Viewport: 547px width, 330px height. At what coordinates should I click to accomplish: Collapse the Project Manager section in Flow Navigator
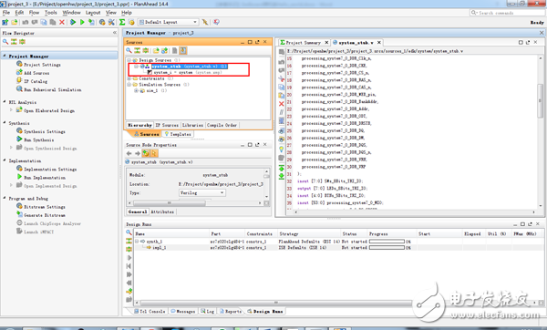tap(5, 56)
